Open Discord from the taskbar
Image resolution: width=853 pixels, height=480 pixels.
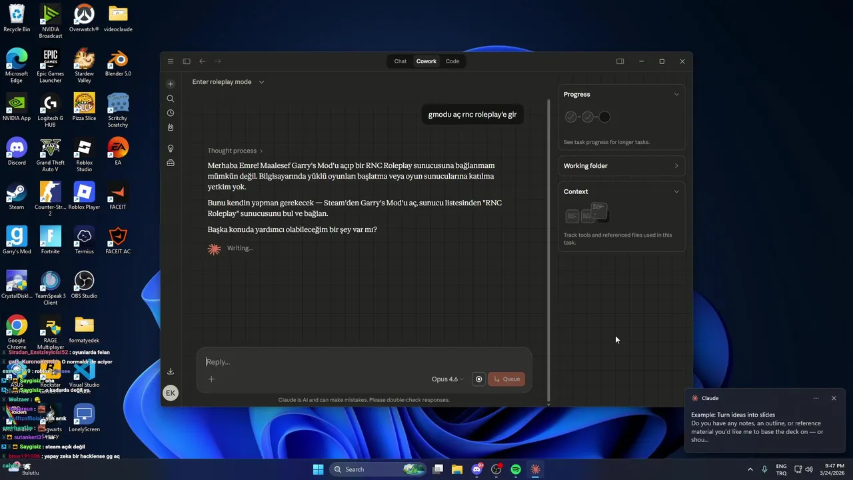click(476, 469)
